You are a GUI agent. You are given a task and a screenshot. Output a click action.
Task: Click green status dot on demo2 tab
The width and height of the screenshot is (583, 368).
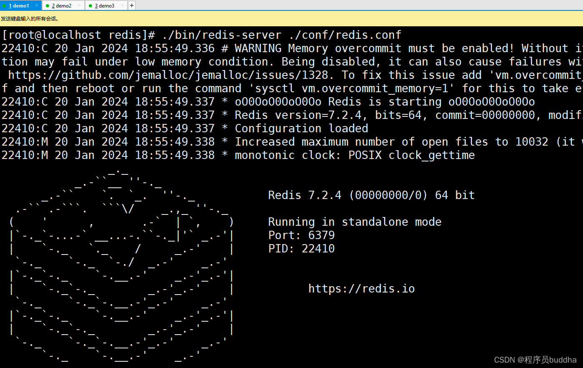(x=48, y=6)
